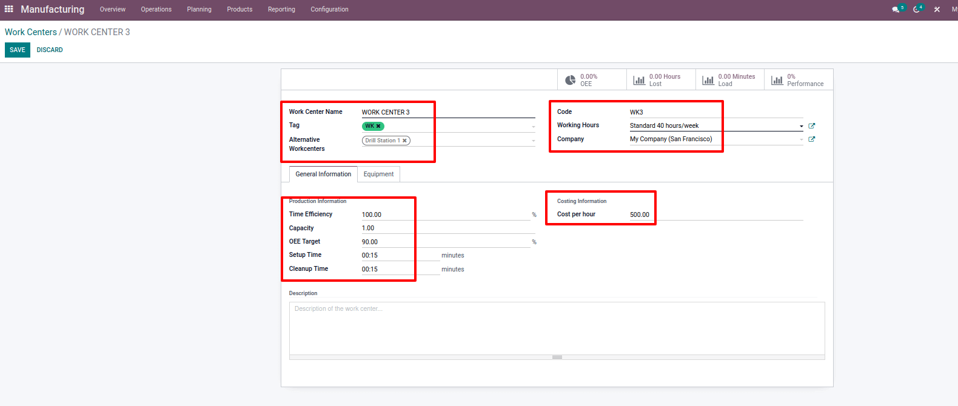Screen dimensions: 958x406
Task: Edit the Code field WK3
Action: click(x=716, y=112)
